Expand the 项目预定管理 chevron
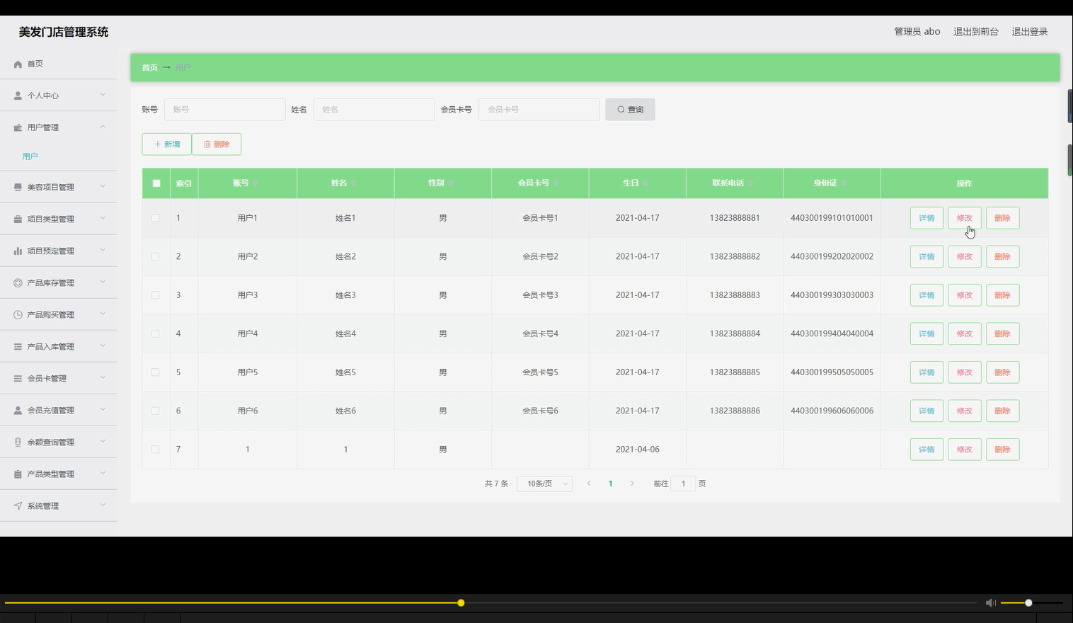 (103, 250)
